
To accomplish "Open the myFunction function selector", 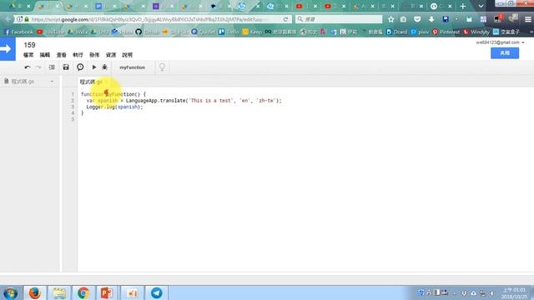I will click(132, 67).
